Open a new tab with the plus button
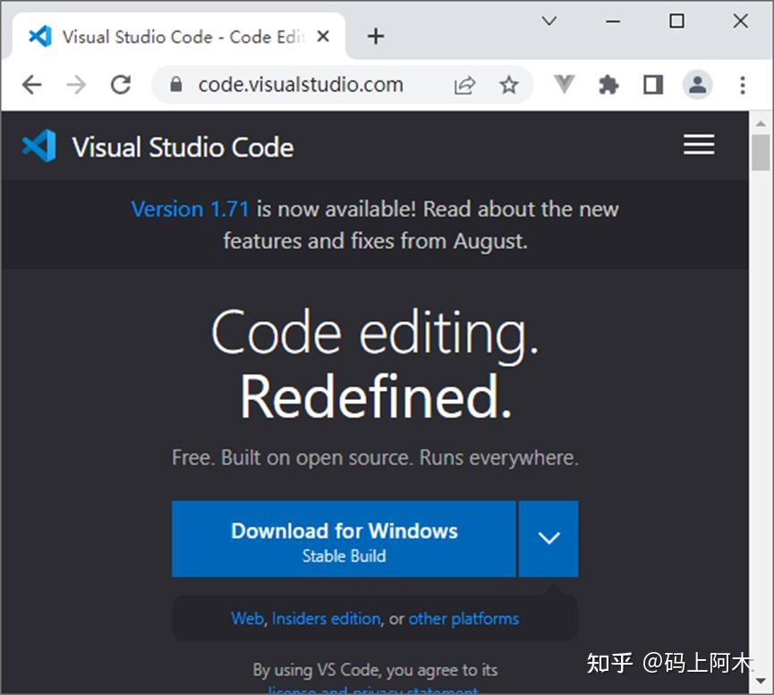Screen dimensions: 774x695 (x=376, y=36)
